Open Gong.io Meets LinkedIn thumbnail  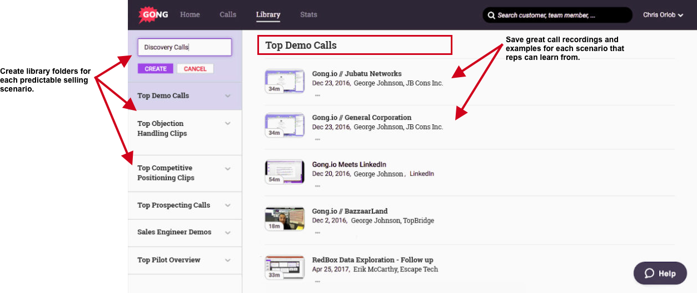tap(285, 172)
